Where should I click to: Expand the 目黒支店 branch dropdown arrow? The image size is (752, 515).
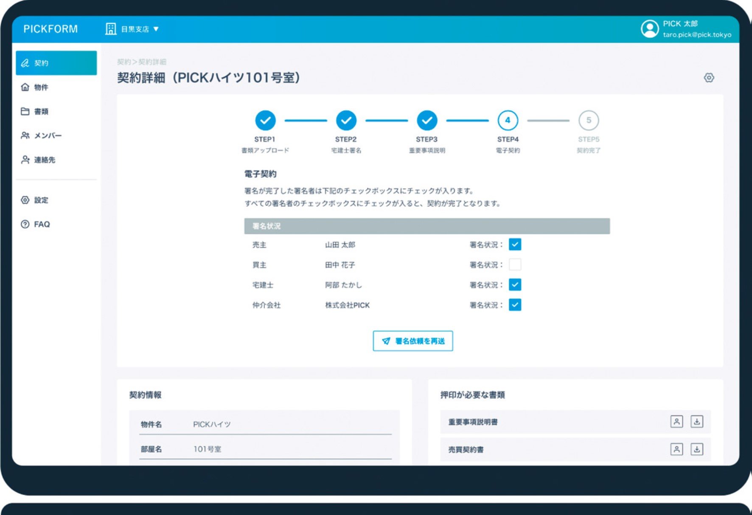coord(156,29)
